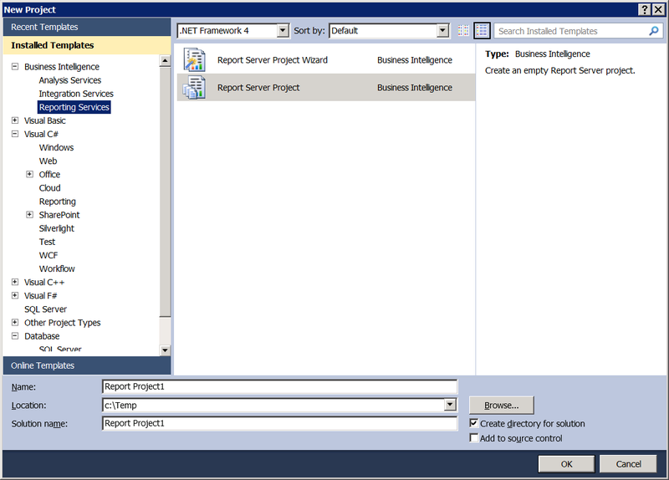Open the dialog help question mark
The width and height of the screenshot is (669, 480).
pos(645,9)
